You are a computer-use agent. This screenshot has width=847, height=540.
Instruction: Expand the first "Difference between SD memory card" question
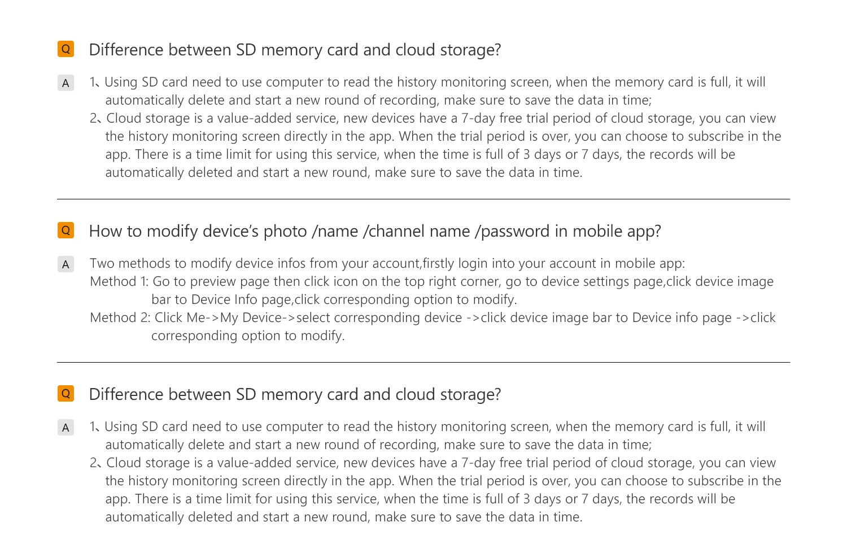(x=295, y=50)
